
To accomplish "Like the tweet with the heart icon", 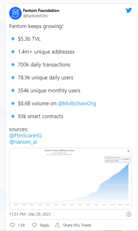I will (12, 225).
